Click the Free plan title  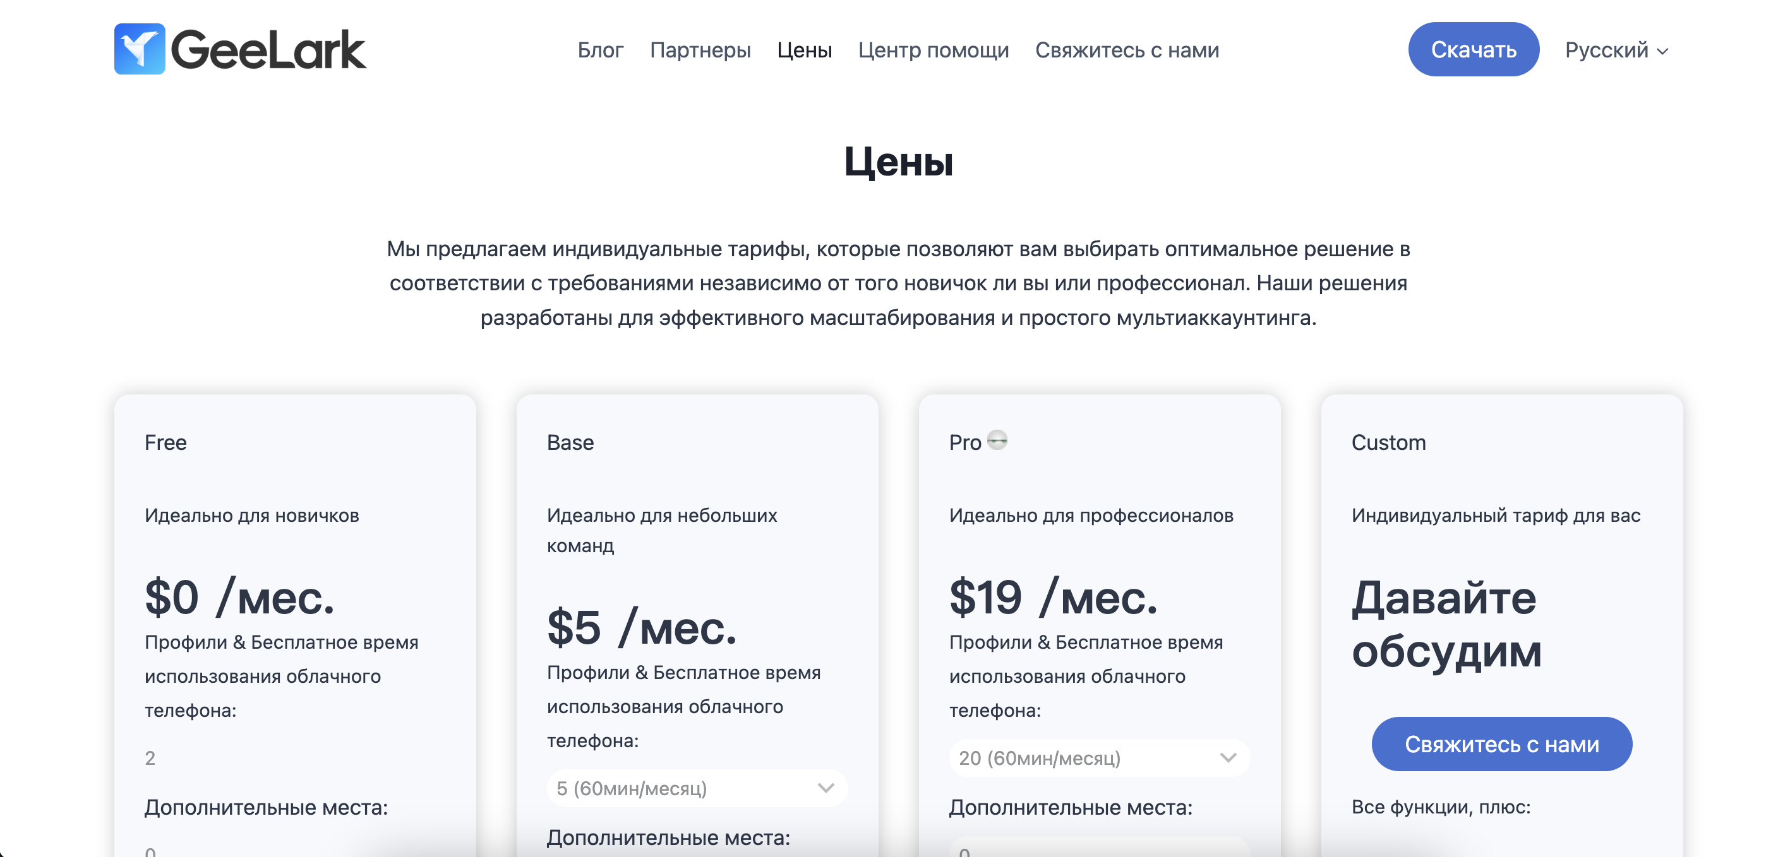[165, 442]
